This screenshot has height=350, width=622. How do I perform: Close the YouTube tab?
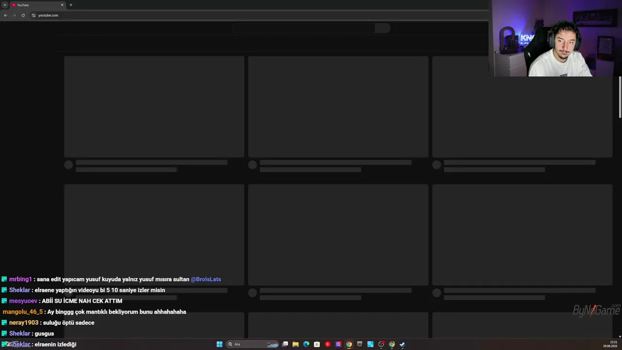[62, 5]
